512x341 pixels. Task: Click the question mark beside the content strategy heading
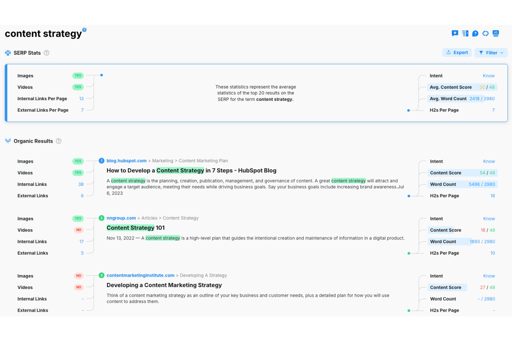85,29
